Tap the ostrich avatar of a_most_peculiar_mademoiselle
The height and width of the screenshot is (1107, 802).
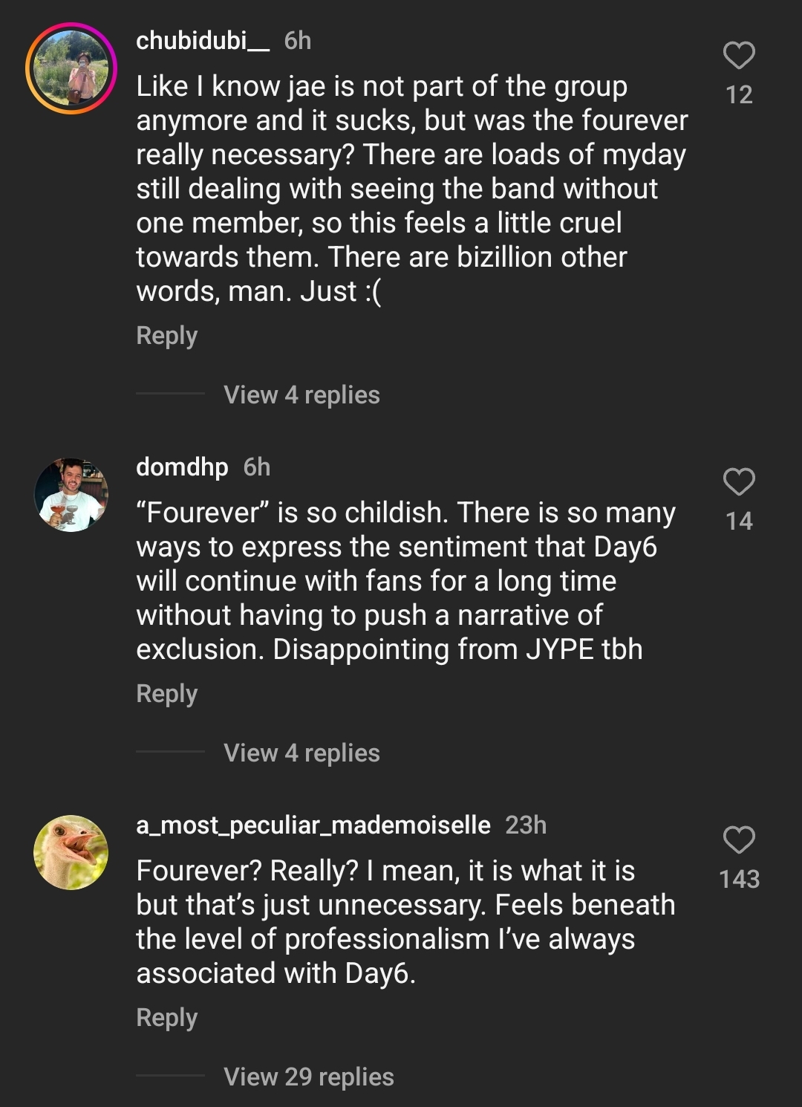click(71, 853)
